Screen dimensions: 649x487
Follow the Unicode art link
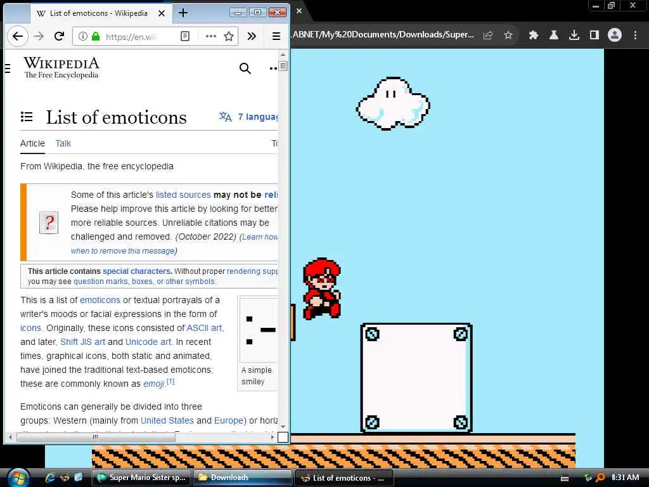(148, 342)
